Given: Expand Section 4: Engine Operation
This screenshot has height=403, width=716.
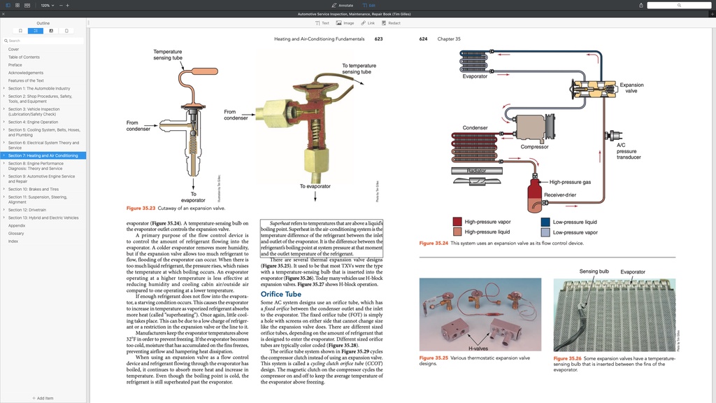Looking at the screenshot, I should [4, 122].
